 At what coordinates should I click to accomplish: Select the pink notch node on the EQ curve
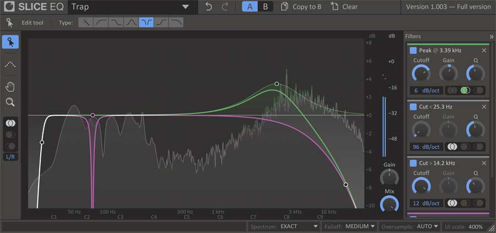(93, 115)
